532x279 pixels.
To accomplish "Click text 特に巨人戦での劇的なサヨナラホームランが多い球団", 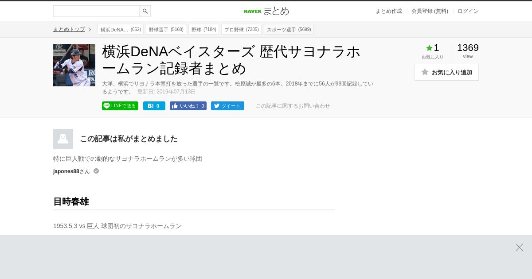I will pyautogui.click(x=128, y=159).
